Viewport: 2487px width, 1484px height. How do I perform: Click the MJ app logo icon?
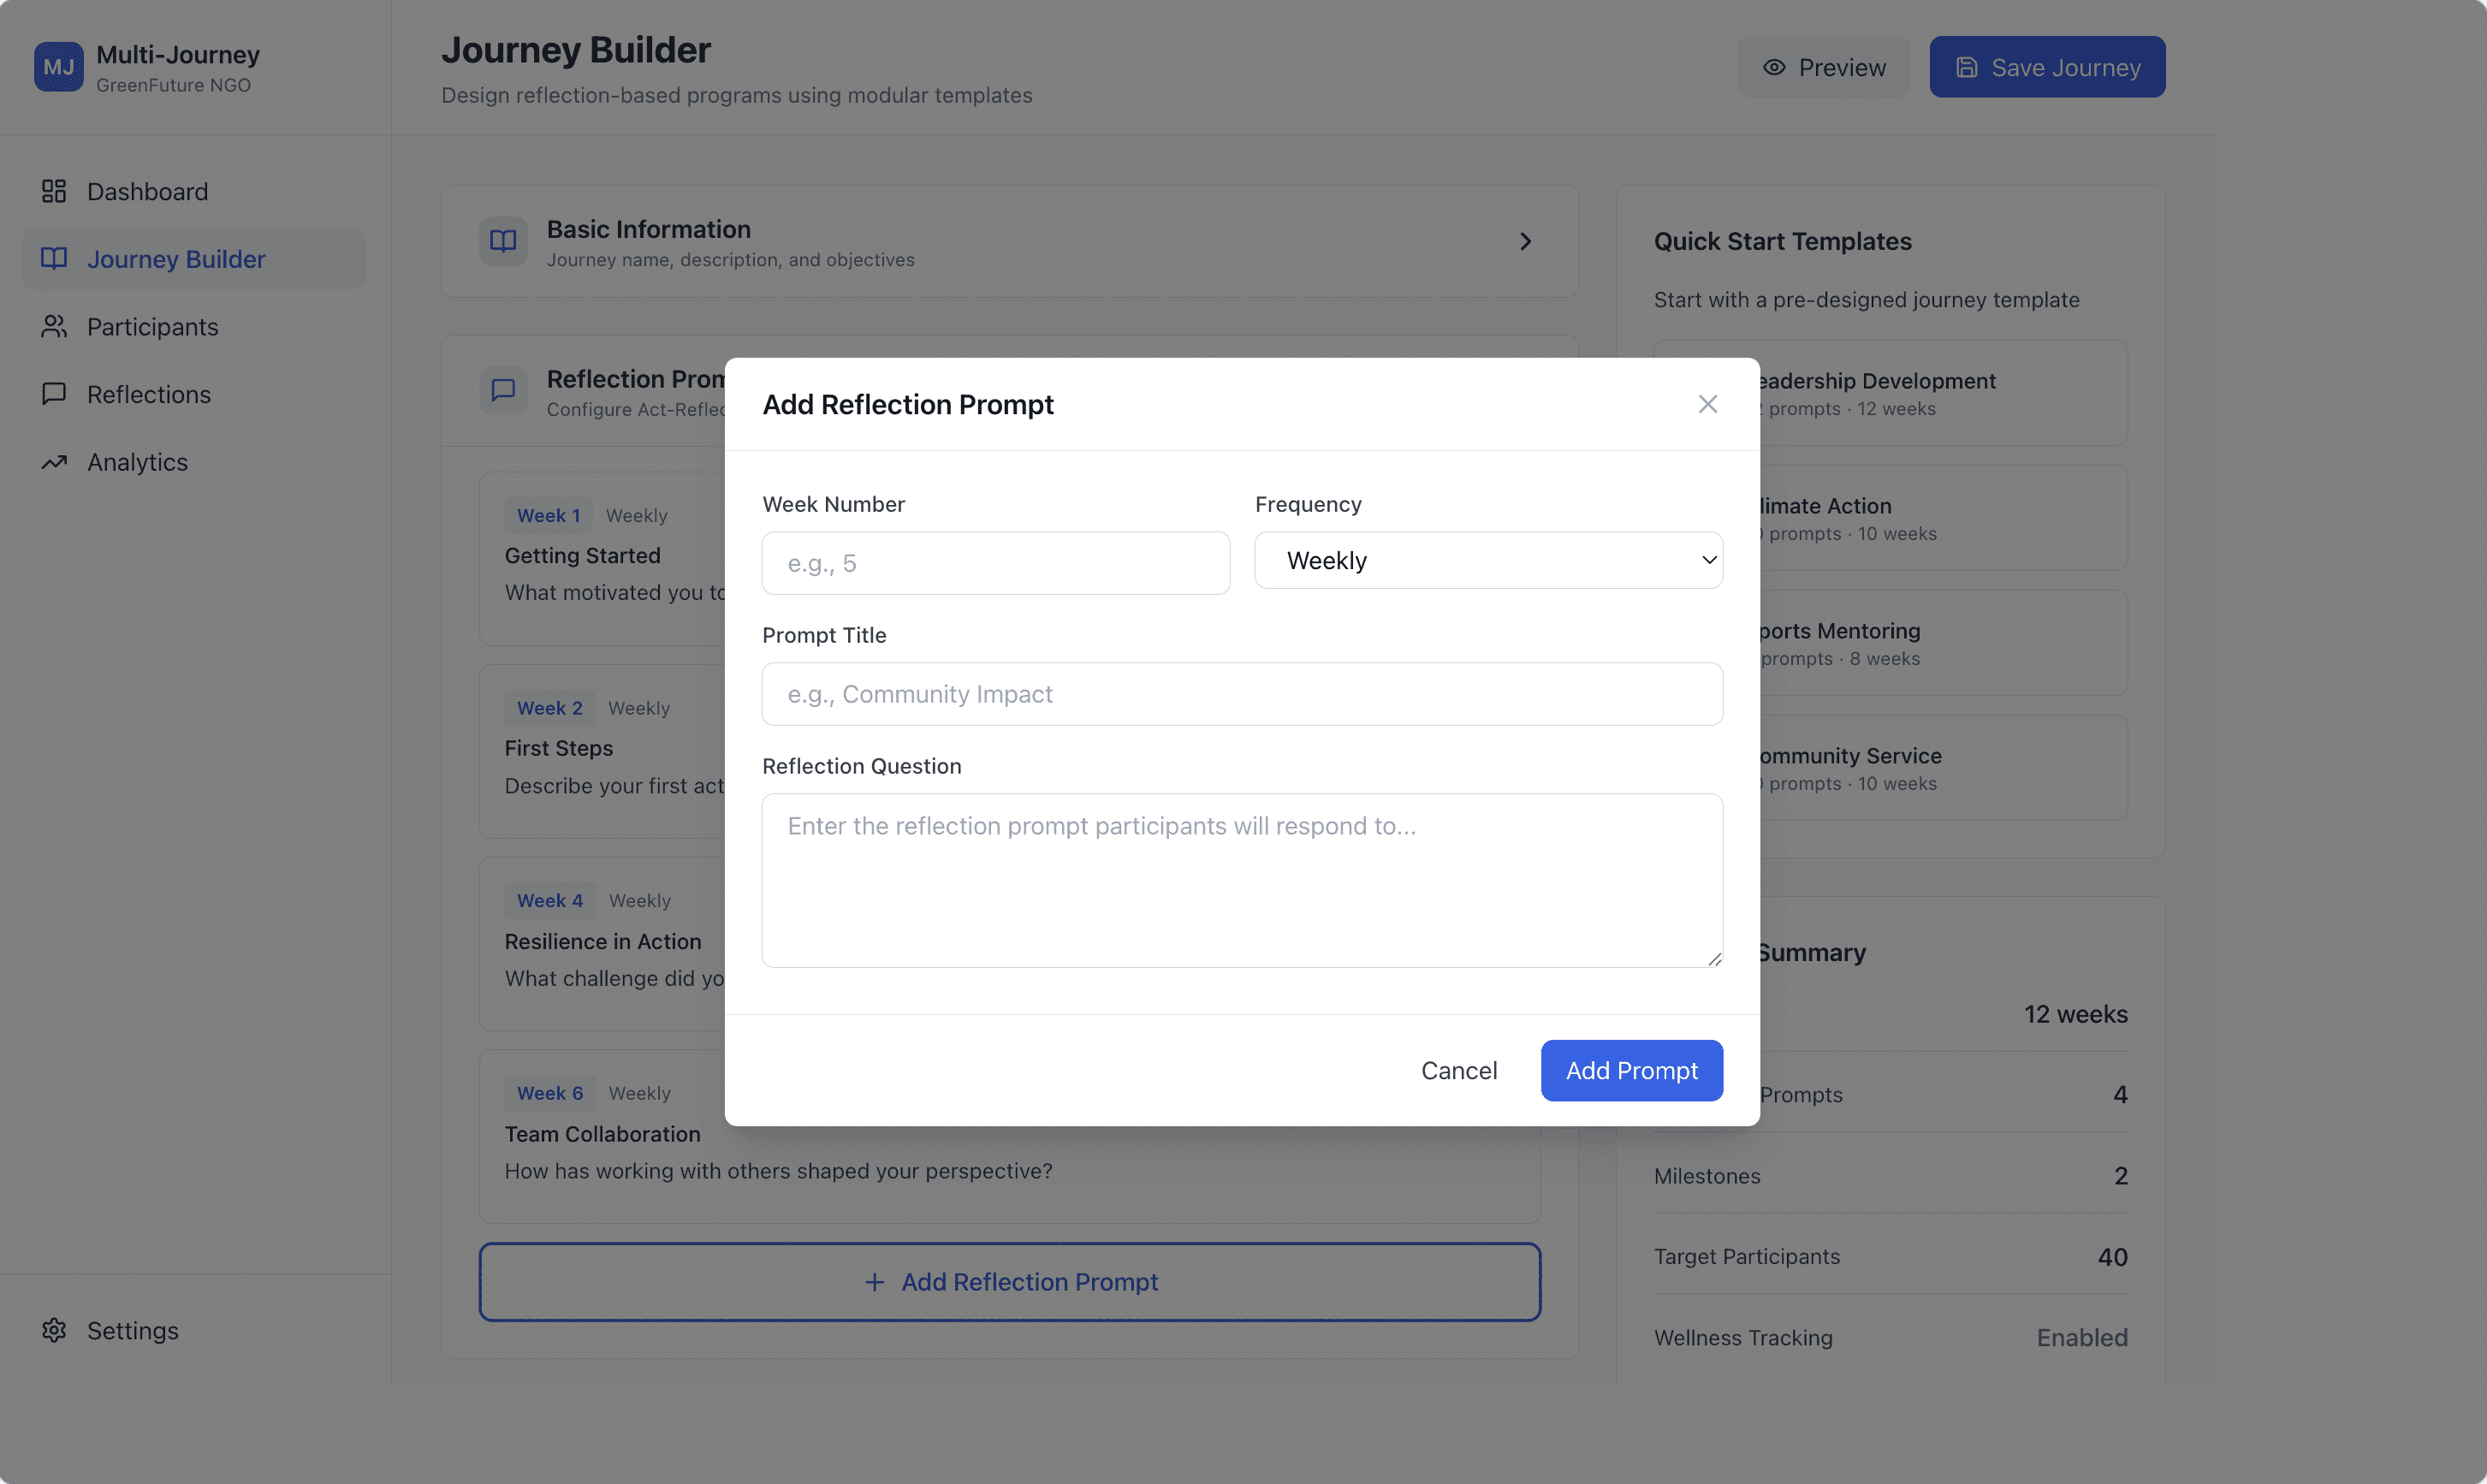[58, 67]
